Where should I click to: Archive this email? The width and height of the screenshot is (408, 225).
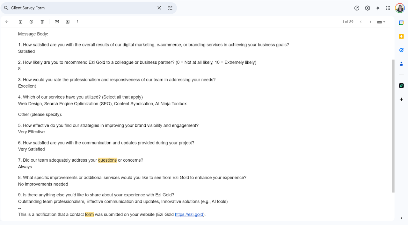[x=20, y=22]
